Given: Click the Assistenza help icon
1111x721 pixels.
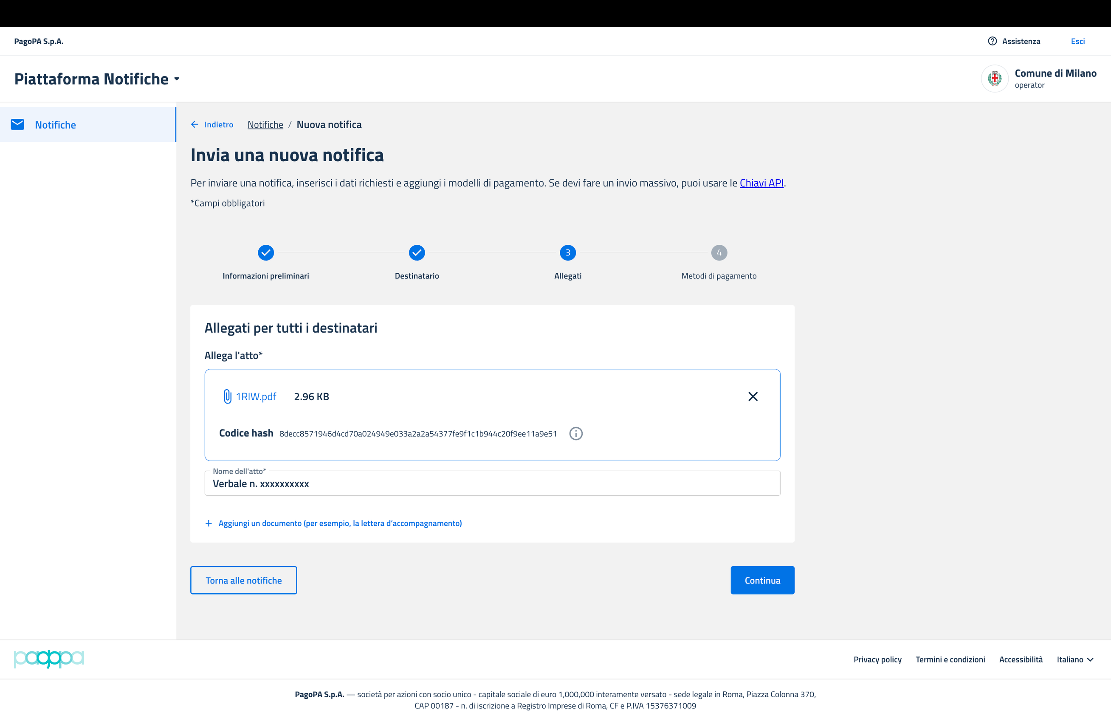Looking at the screenshot, I should [992, 41].
